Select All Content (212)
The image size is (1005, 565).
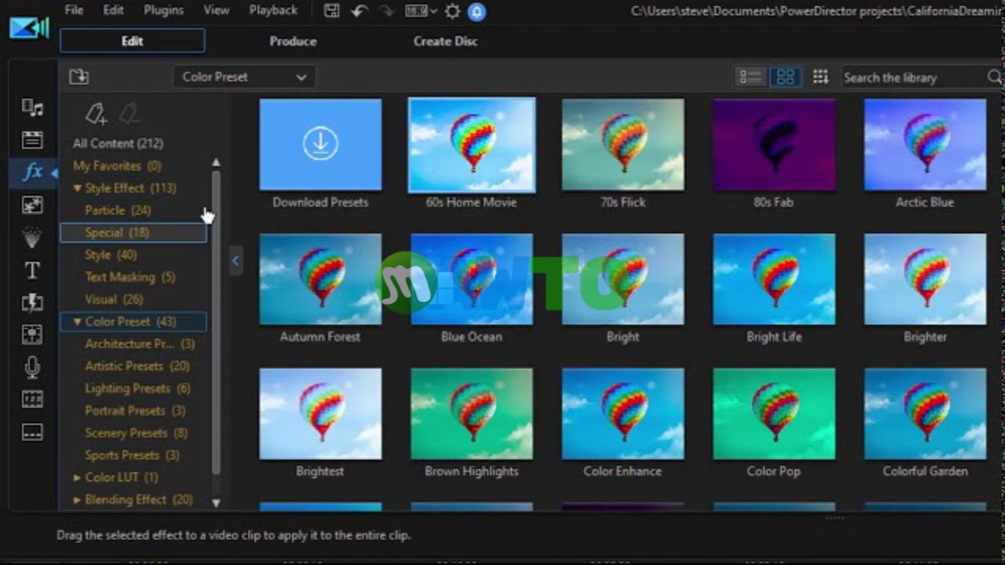[118, 144]
